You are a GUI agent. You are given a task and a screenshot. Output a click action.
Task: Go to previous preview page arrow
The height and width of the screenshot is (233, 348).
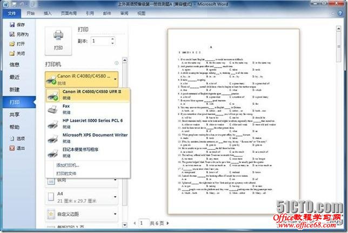pyautogui.click(x=135, y=223)
